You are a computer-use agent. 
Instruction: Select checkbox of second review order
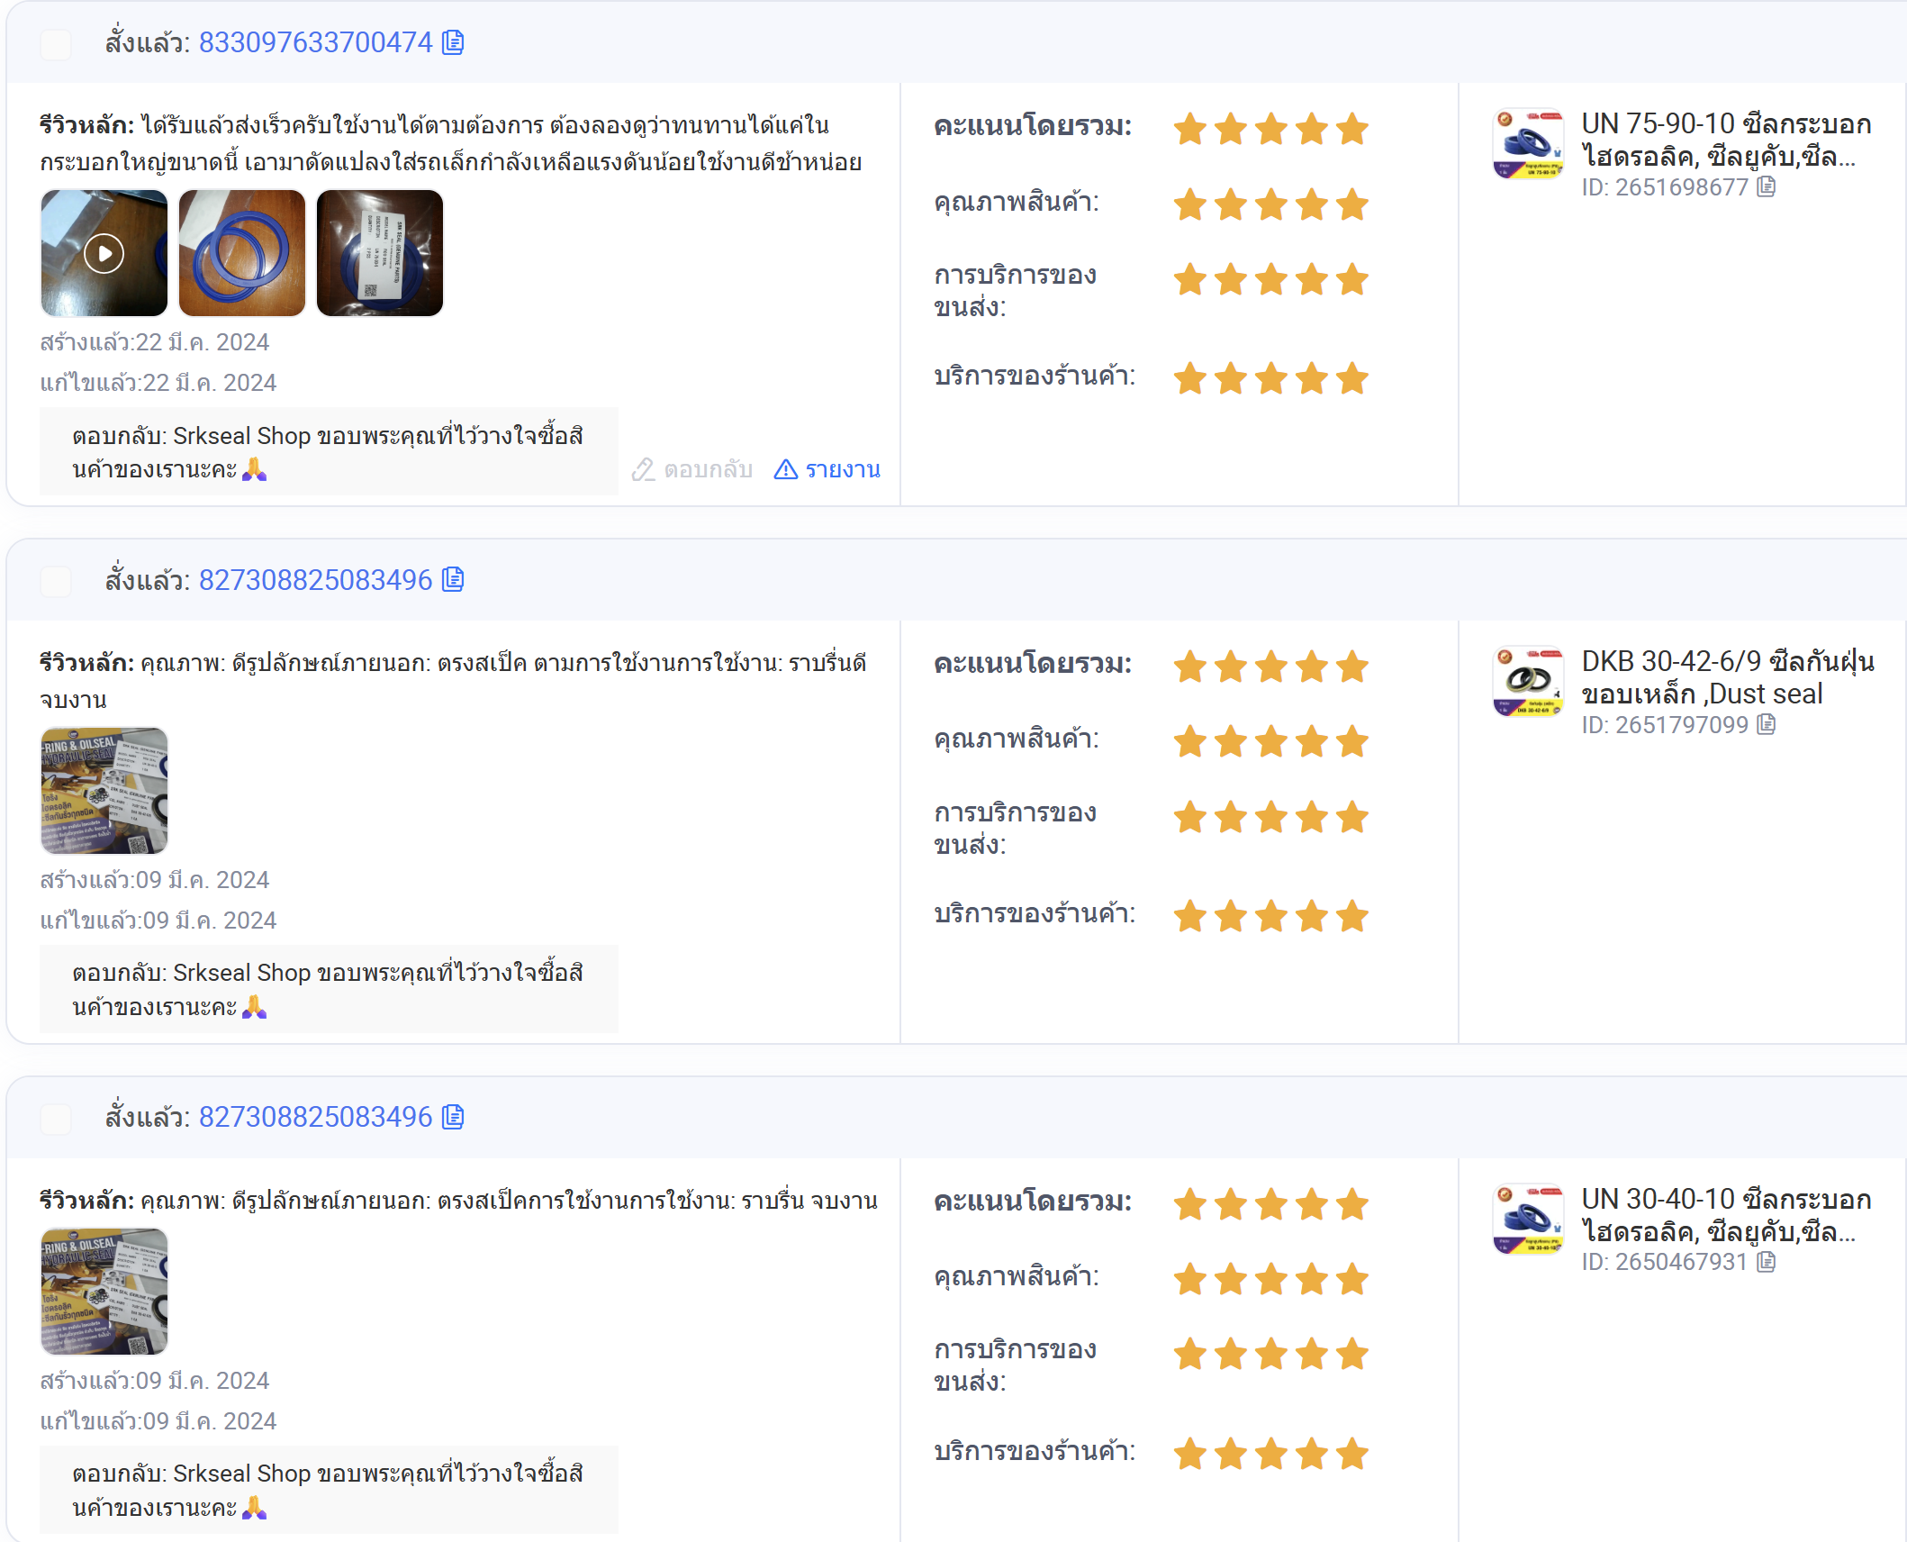click(x=56, y=581)
